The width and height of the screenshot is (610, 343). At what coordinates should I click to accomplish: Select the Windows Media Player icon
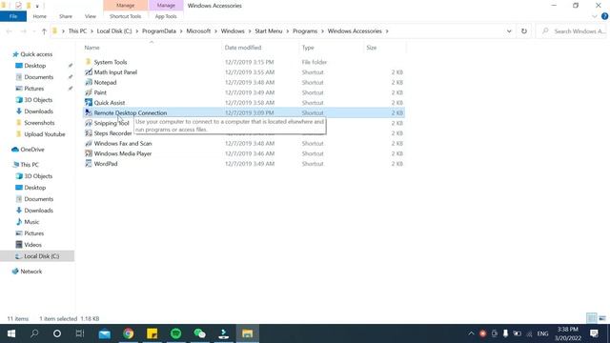pos(89,153)
